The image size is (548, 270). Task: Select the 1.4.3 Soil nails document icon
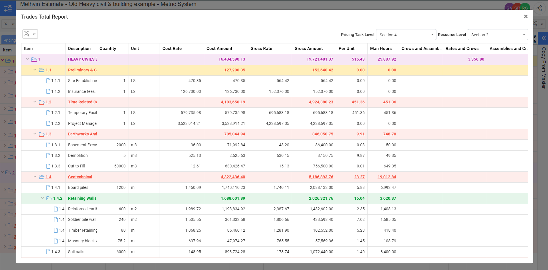click(48, 252)
